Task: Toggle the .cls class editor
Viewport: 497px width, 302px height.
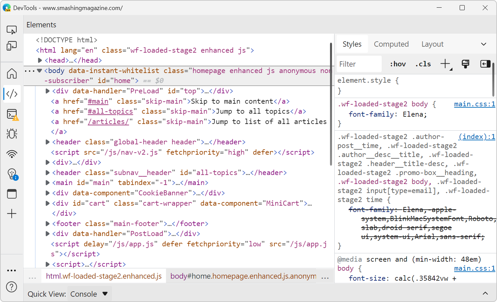Action: [x=423, y=64]
